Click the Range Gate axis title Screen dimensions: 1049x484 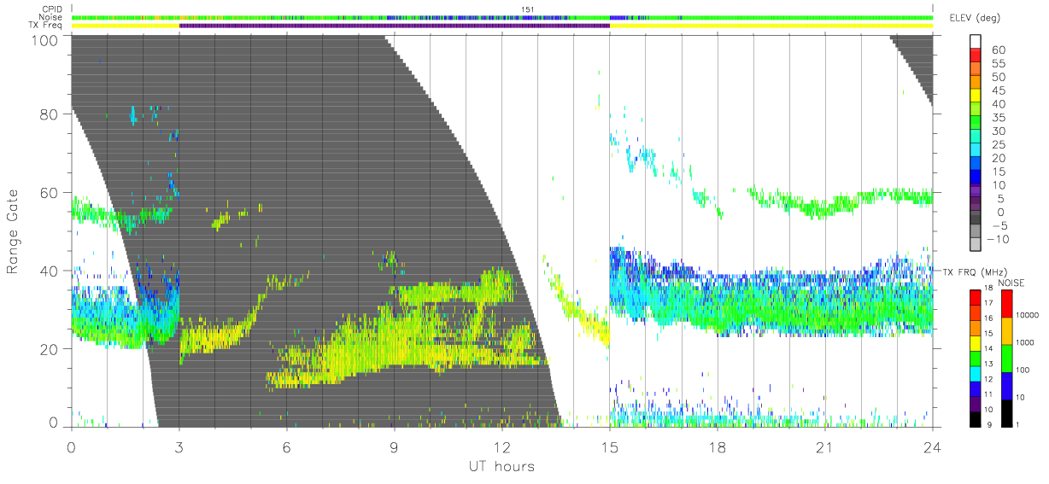[x=13, y=232]
